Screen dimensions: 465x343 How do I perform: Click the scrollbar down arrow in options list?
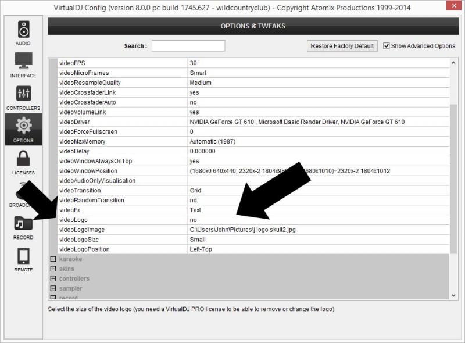tap(454, 296)
